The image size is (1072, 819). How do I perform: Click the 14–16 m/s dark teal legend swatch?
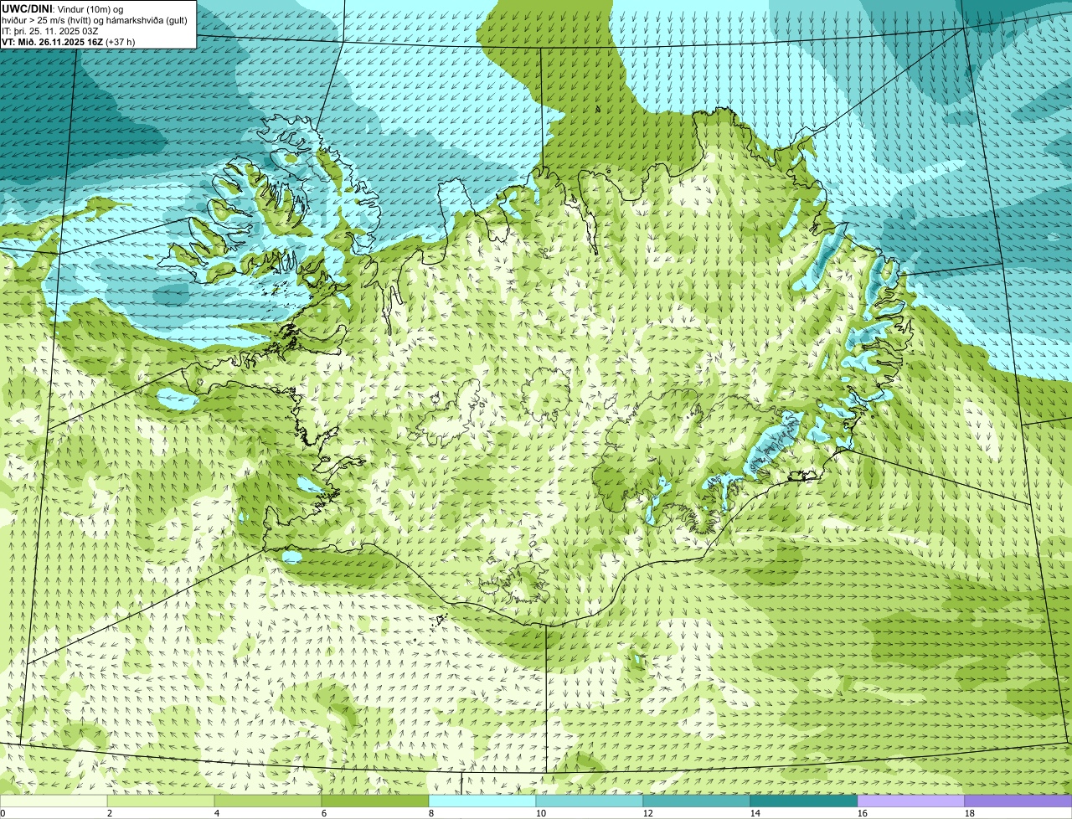pos(804,801)
